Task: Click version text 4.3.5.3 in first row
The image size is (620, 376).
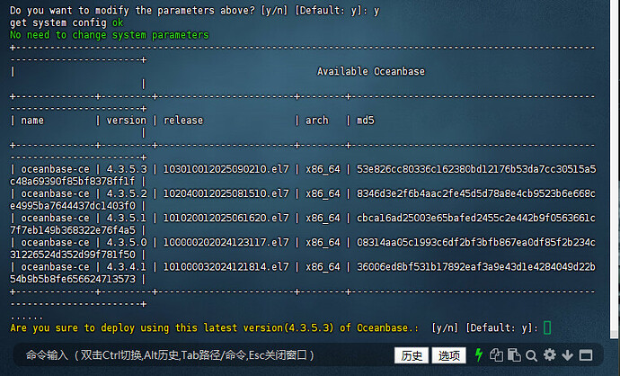Action: pyautogui.click(x=127, y=169)
